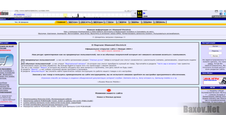Open the ГЛАВНАЯ tab
Screen dimensions: 226x115
pos(61,22)
